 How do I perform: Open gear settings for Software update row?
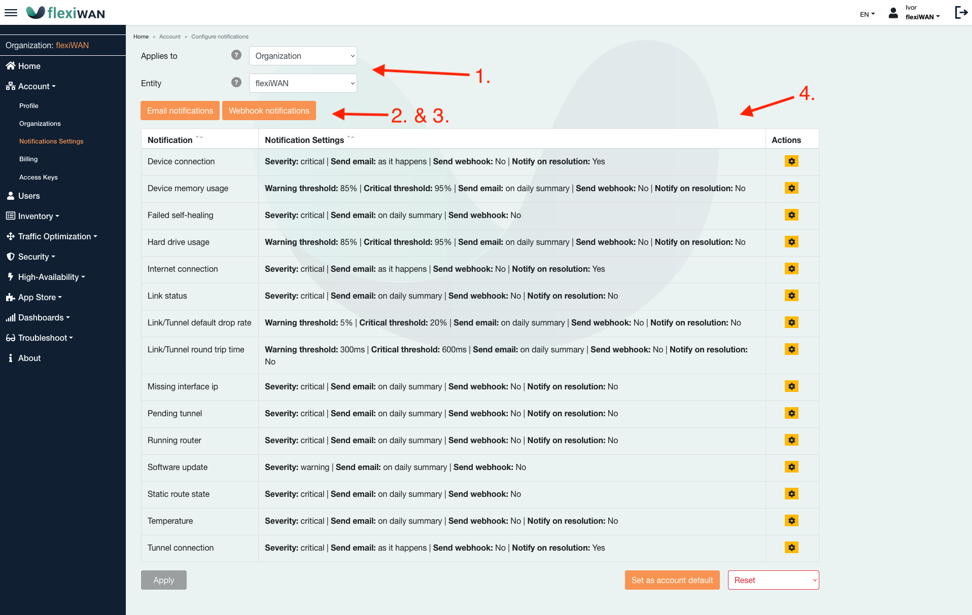click(x=791, y=467)
